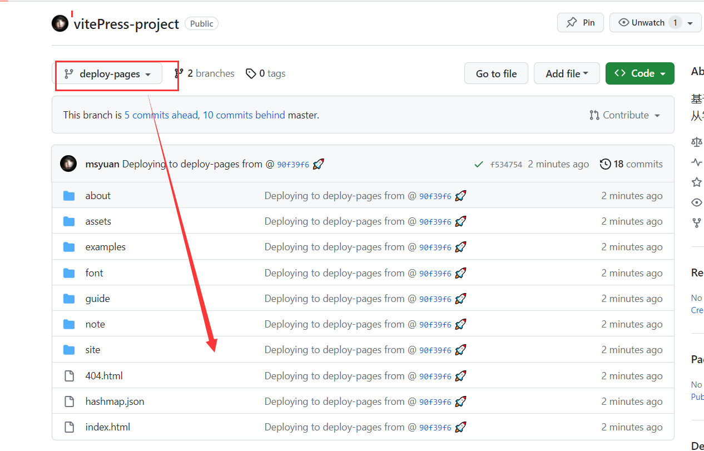The image size is (704, 451).
Task: Click the guide folder icon
Action: (69, 299)
